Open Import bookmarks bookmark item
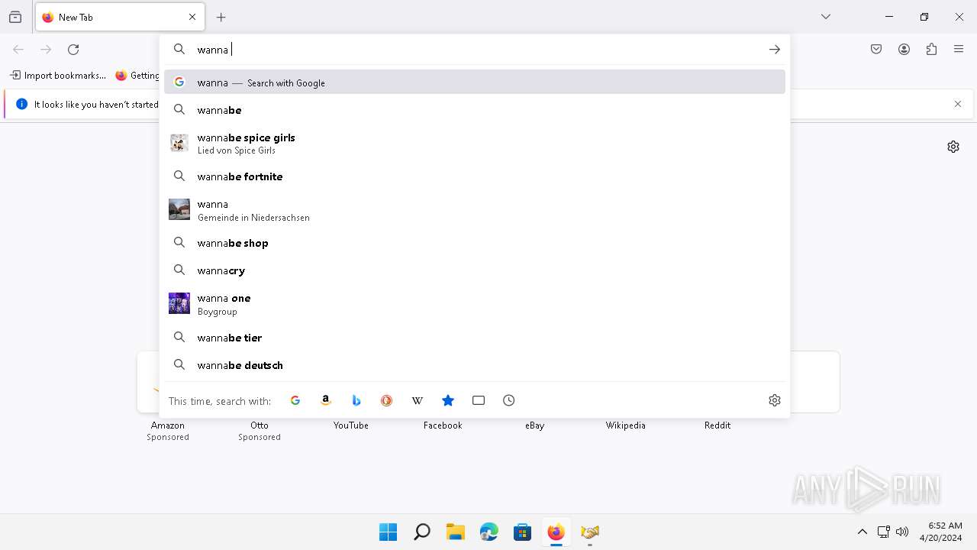The height and width of the screenshot is (550, 977). (x=58, y=76)
